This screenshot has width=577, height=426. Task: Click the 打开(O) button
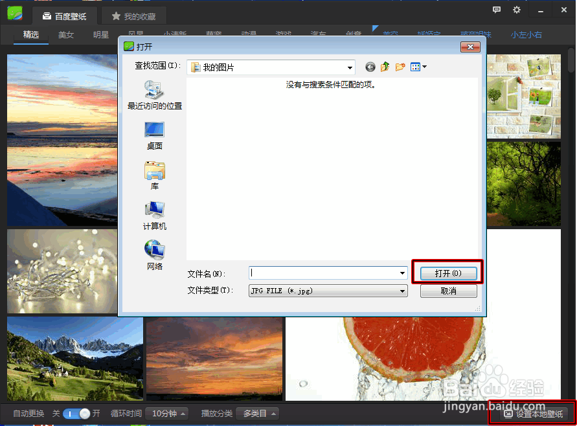(x=448, y=273)
